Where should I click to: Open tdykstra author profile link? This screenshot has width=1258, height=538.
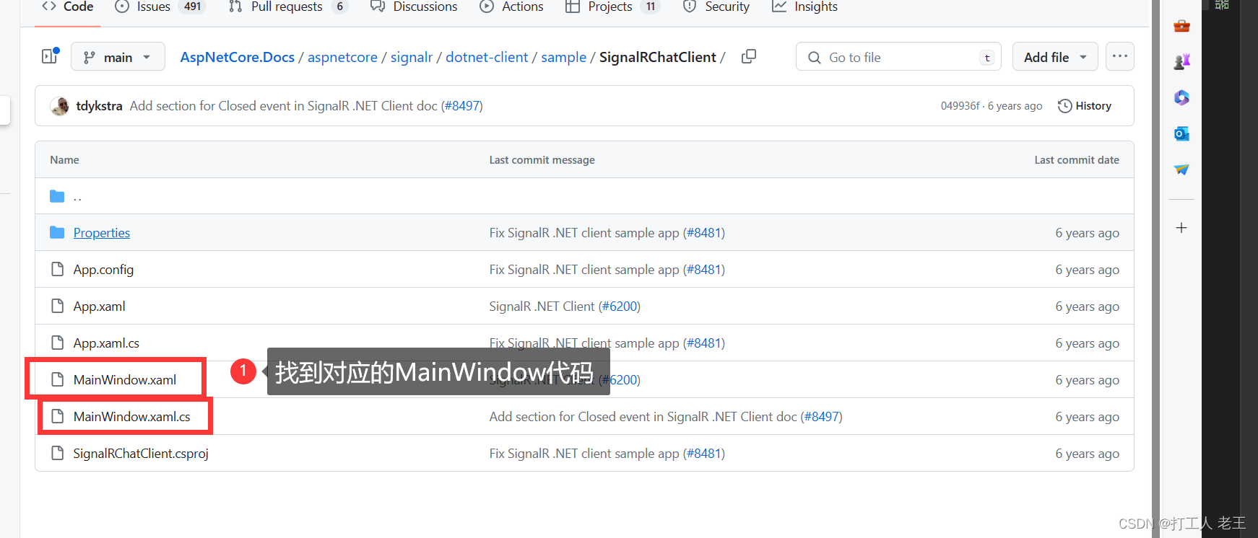[99, 106]
